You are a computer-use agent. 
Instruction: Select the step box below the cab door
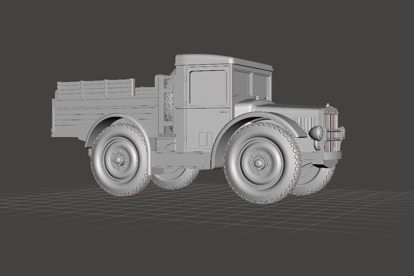pos(179,159)
